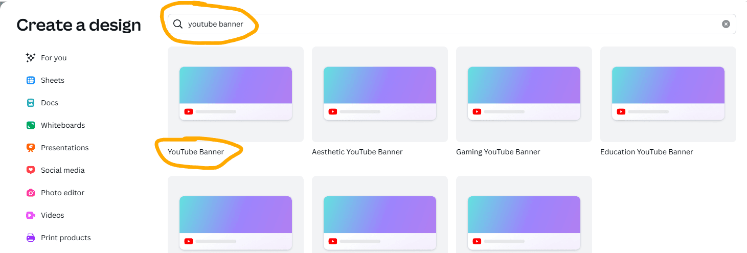This screenshot has width=747, height=253.
Task: Click the Whiteboards icon
Action: [31, 125]
